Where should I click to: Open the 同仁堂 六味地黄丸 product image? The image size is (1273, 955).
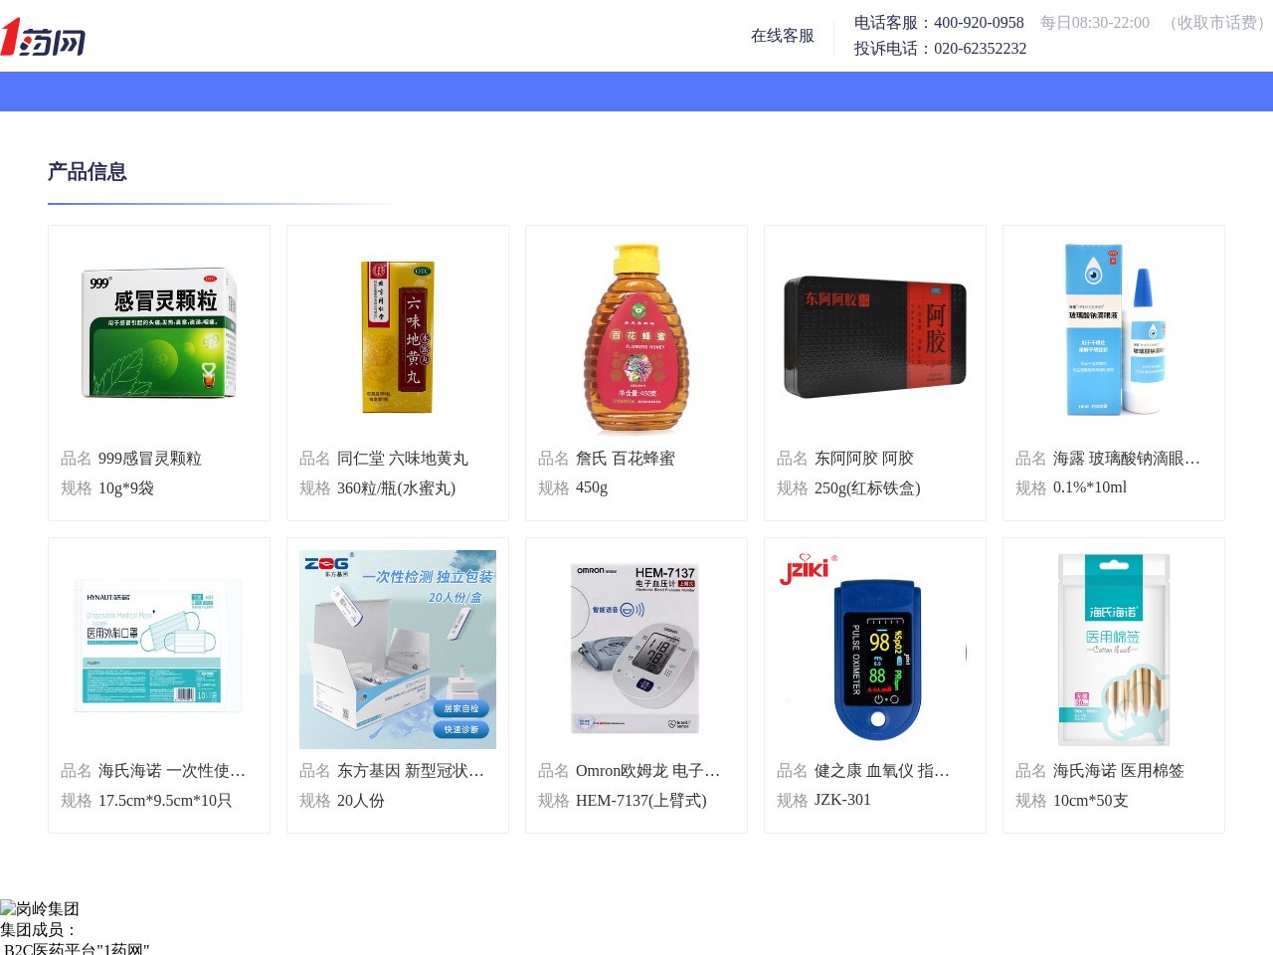click(398, 337)
